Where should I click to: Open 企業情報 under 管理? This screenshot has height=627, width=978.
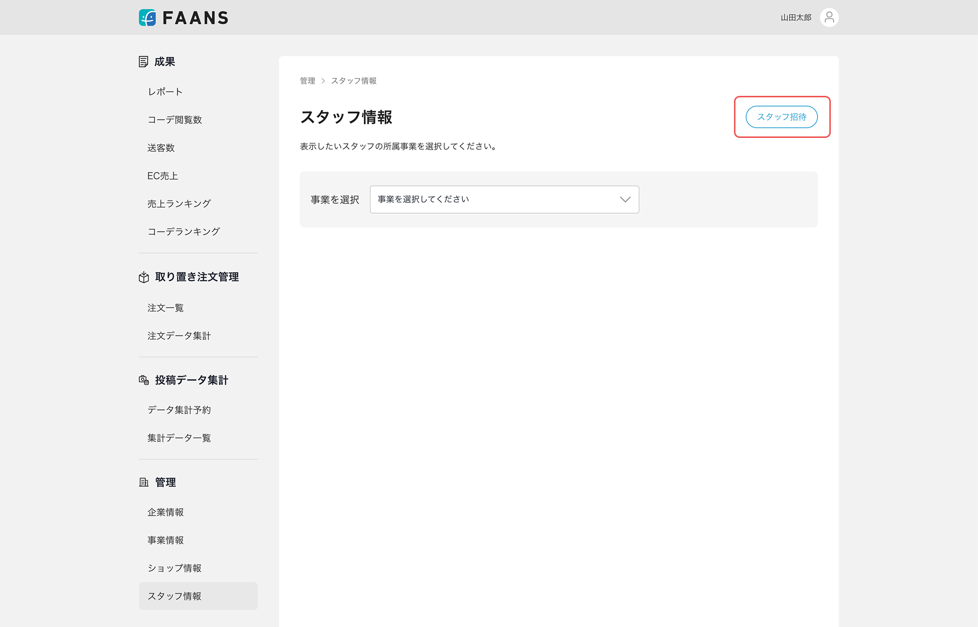coord(165,512)
